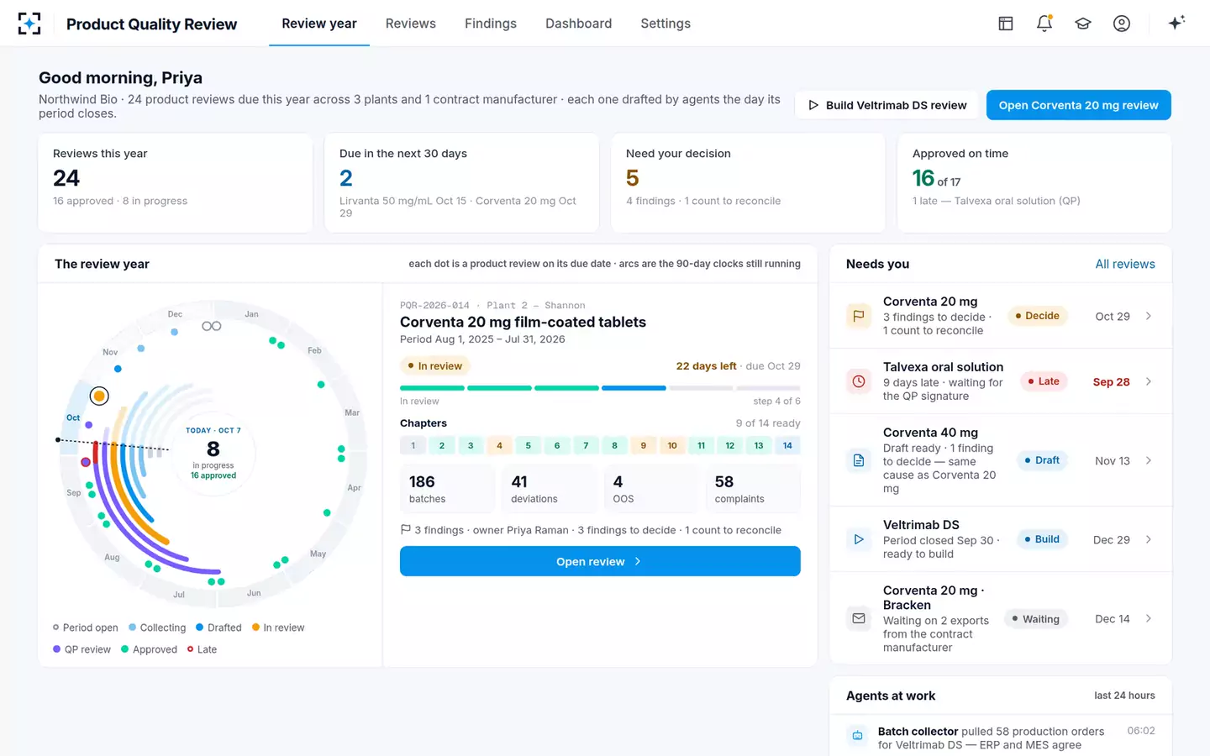This screenshot has height=756, width=1210.
Task: Click the 41 deviations stat tile
Action: coord(550,488)
